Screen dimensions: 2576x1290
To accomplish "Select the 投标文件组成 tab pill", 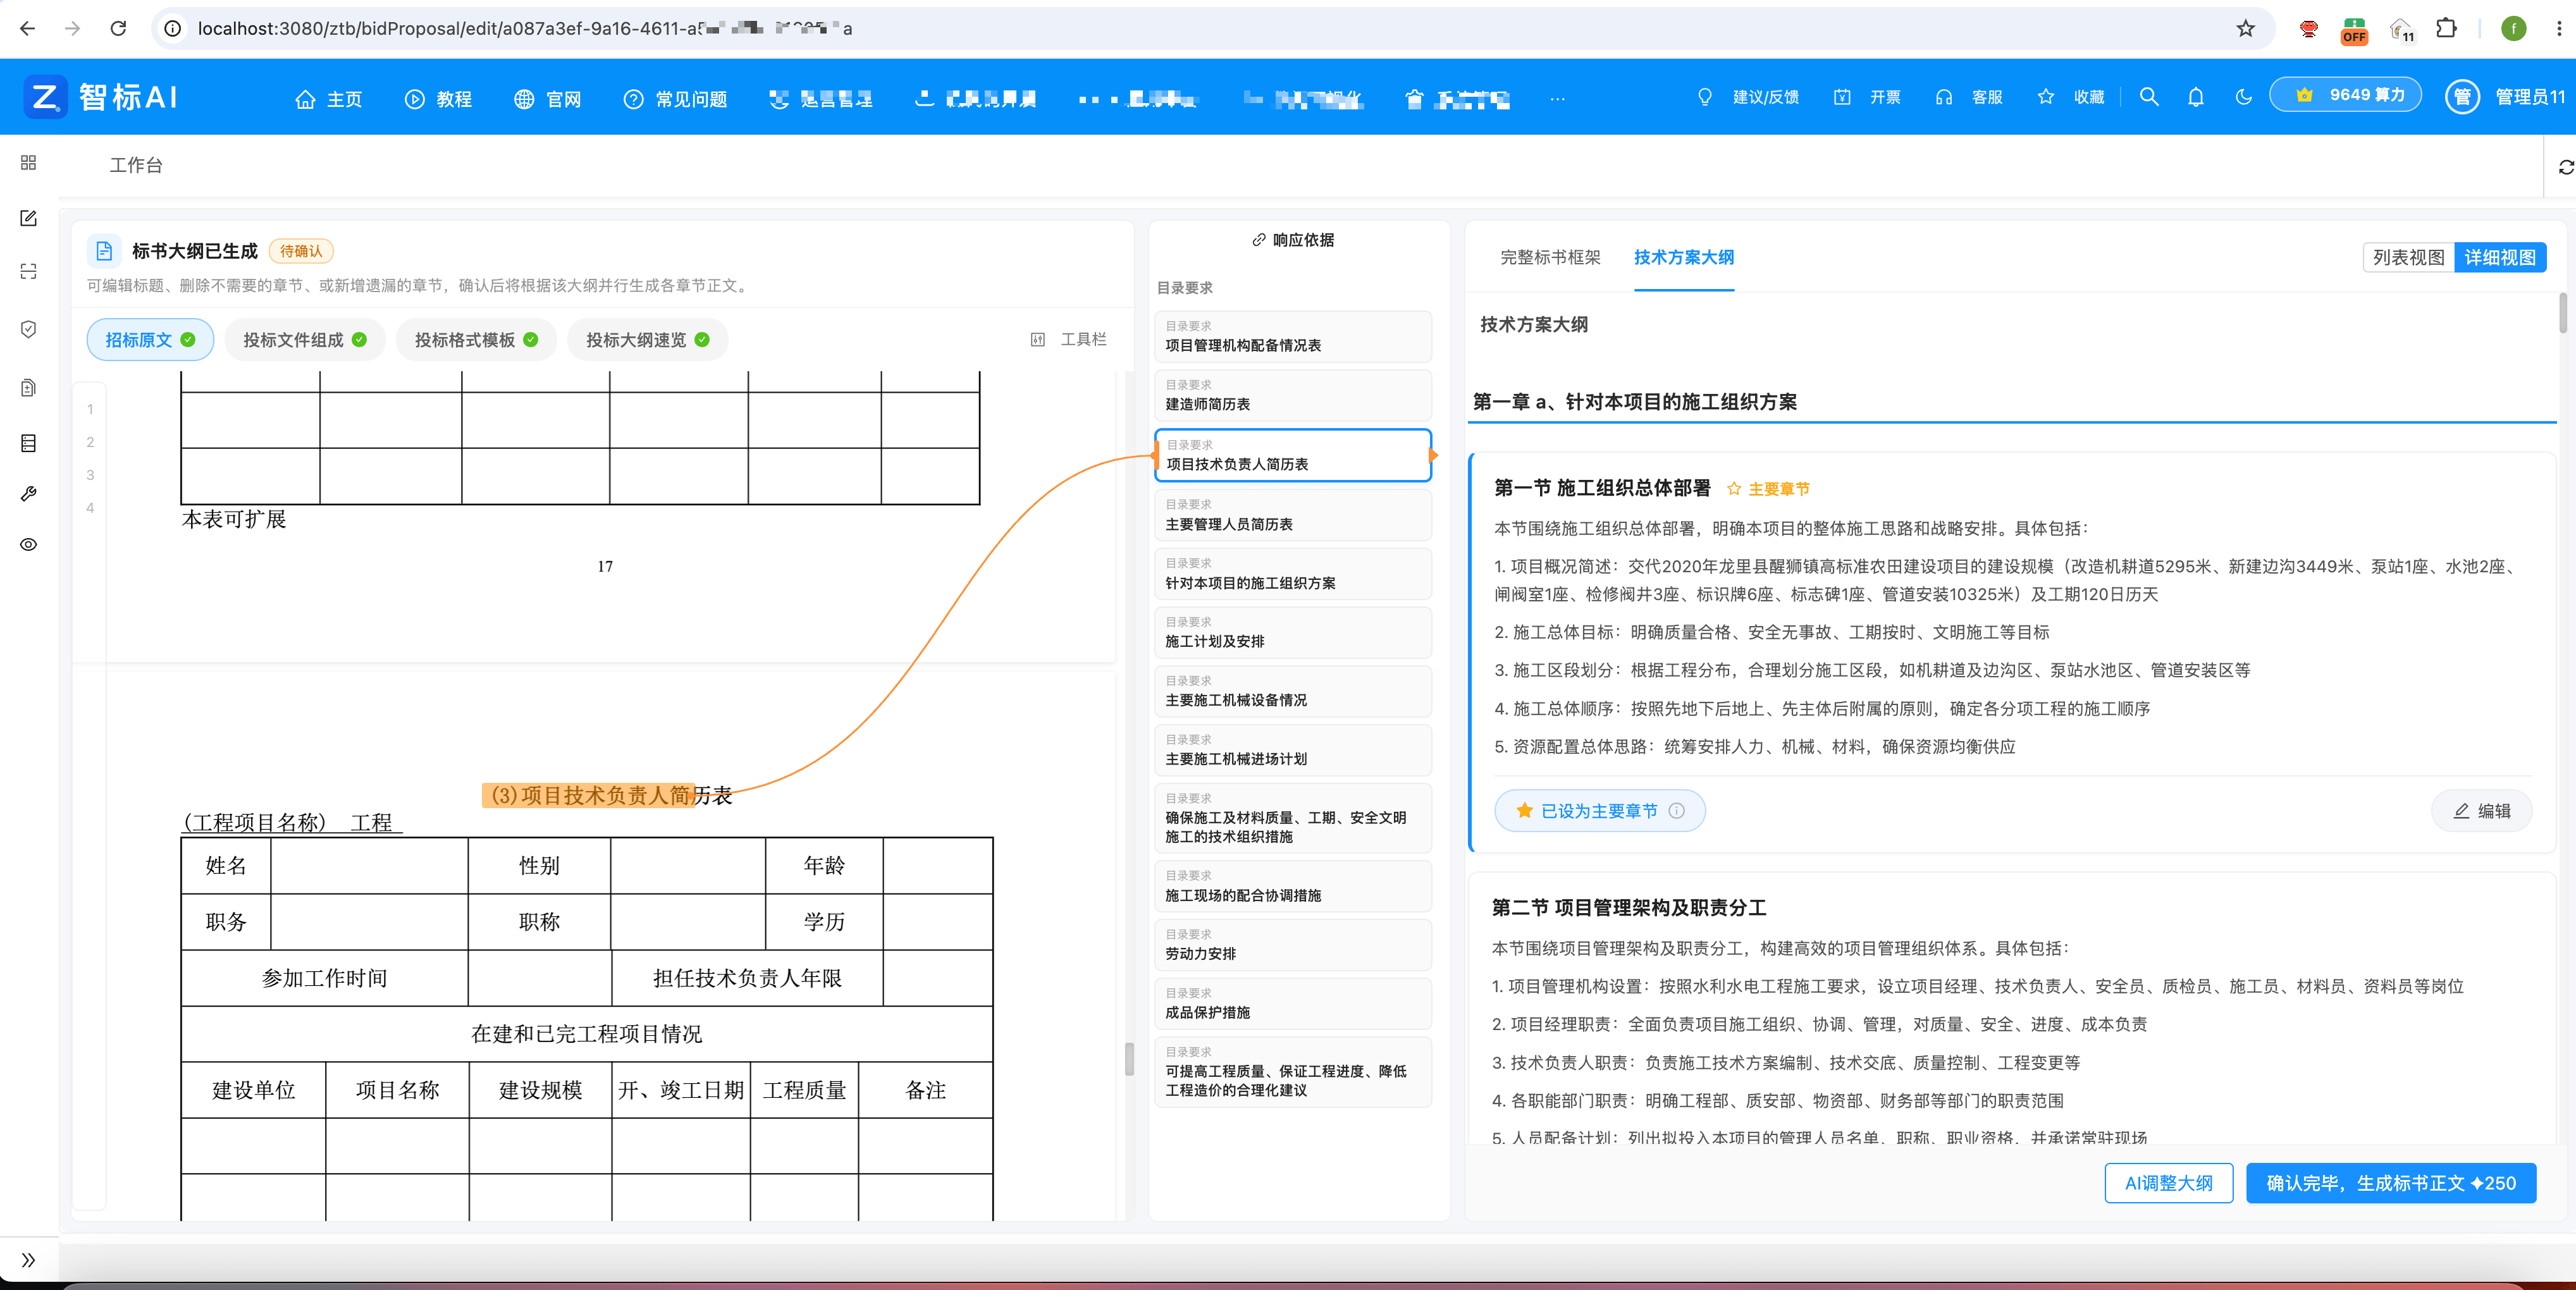I will pyautogui.click(x=304, y=340).
